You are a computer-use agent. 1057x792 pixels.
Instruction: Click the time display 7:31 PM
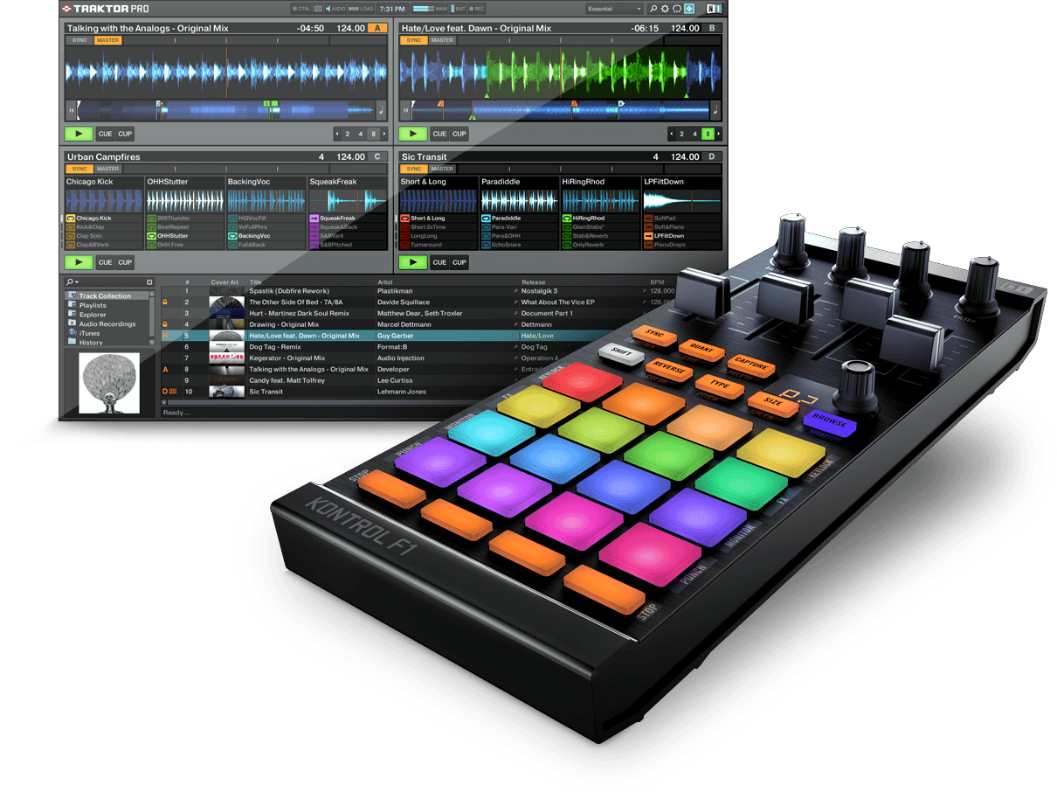click(391, 9)
